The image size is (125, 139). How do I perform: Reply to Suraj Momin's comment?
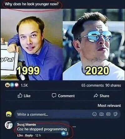pos(29,135)
